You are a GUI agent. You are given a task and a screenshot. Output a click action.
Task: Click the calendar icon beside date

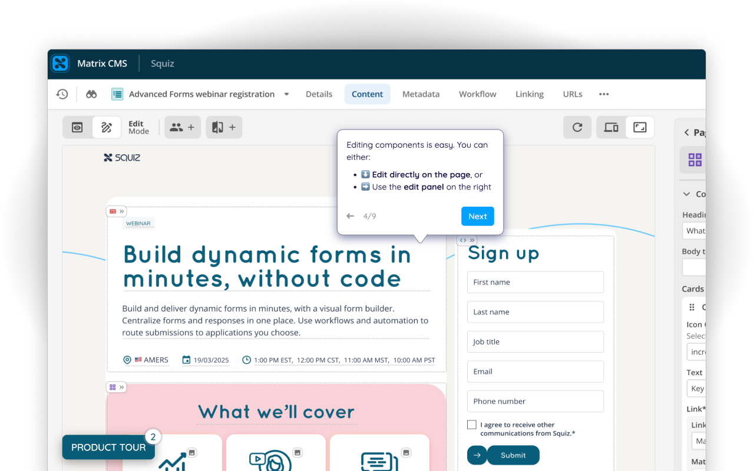186,360
